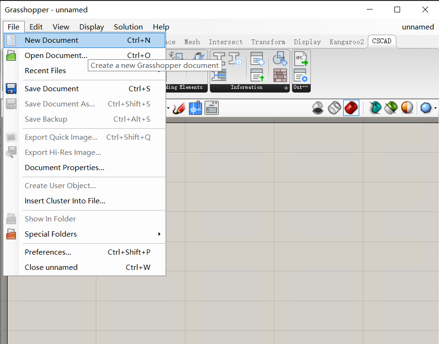Choose Preferences... menu entry
Image resolution: width=439 pixels, height=344 pixels.
coord(84,252)
